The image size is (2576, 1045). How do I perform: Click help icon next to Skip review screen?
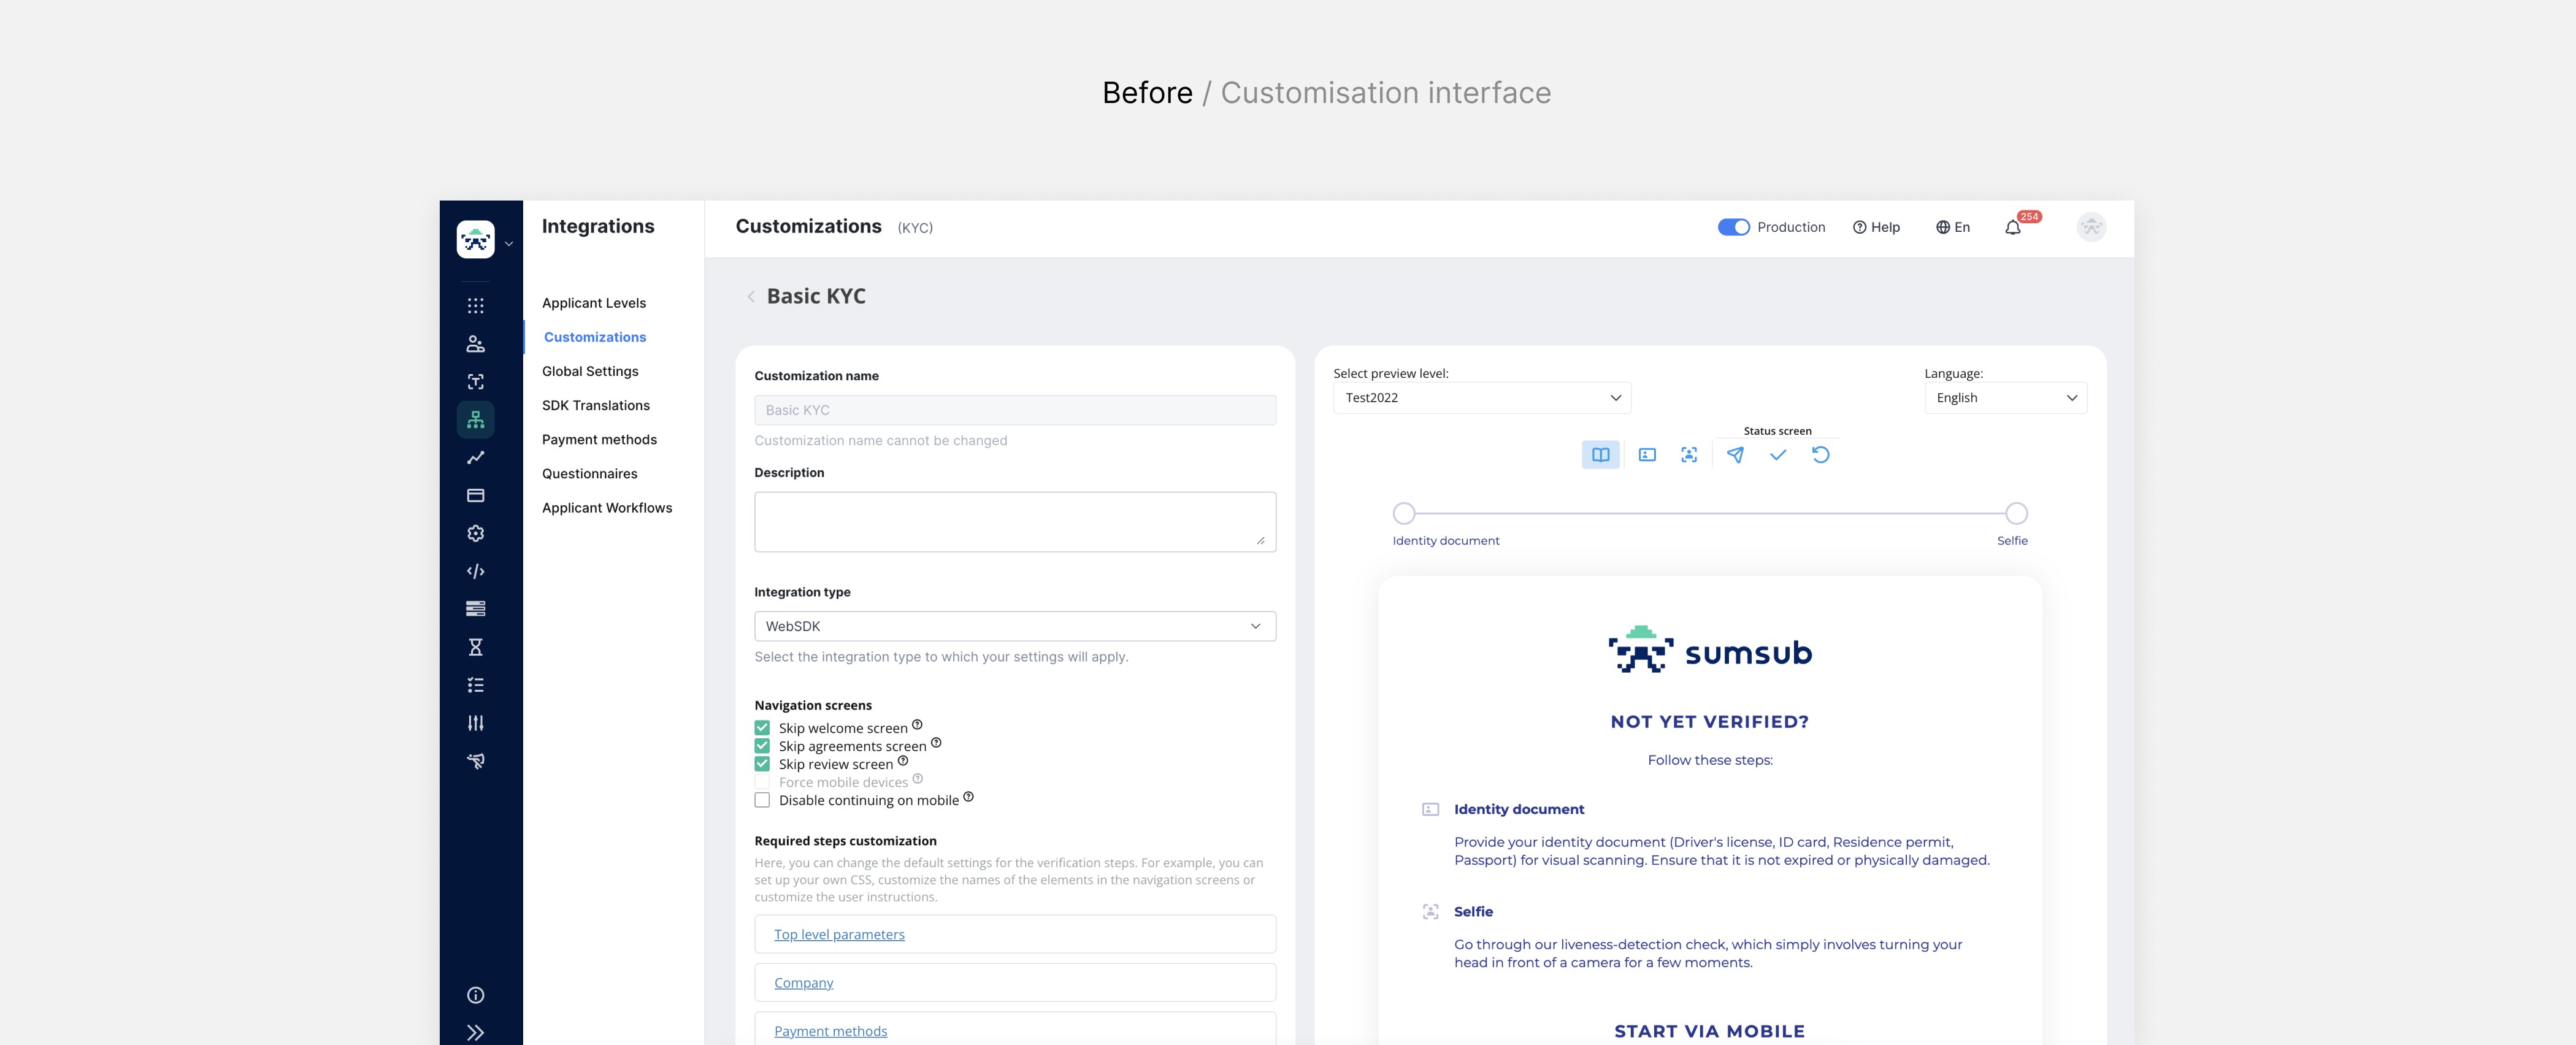903,761
